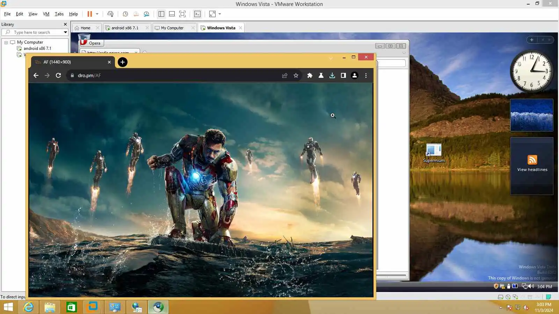Open a new browser tab
The image size is (559, 314).
click(122, 62)
